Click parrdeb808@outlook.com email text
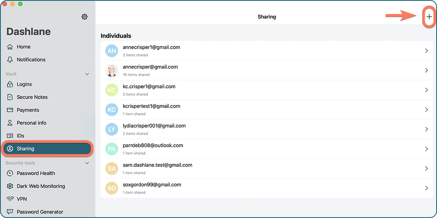The image size is (437, 218). (x=153, y=145)
